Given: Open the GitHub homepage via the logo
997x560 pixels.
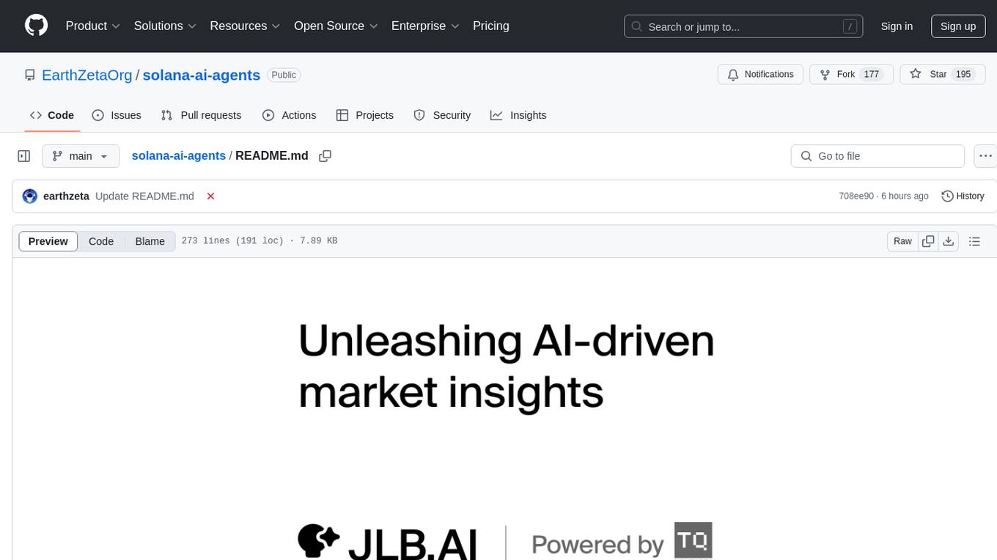Looking at the screenshot, I should [36, 26].
